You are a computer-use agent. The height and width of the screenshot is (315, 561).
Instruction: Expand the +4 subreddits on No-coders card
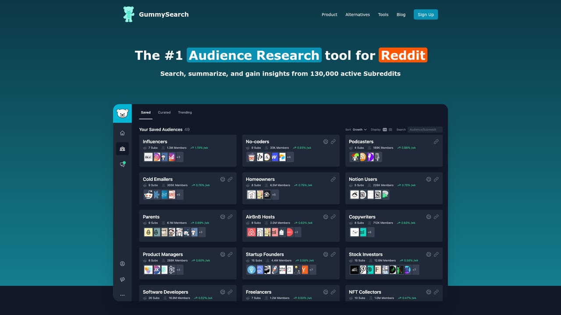(289, 157)
